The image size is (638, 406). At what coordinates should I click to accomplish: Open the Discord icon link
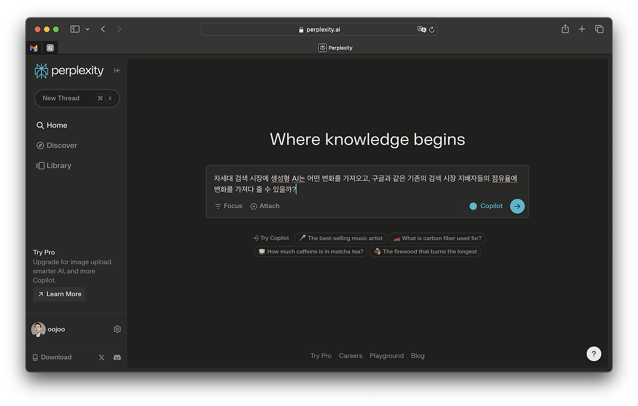[x=117, y=357]
